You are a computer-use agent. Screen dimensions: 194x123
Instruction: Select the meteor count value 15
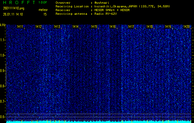pyautogui.click(x=45, y=14)
